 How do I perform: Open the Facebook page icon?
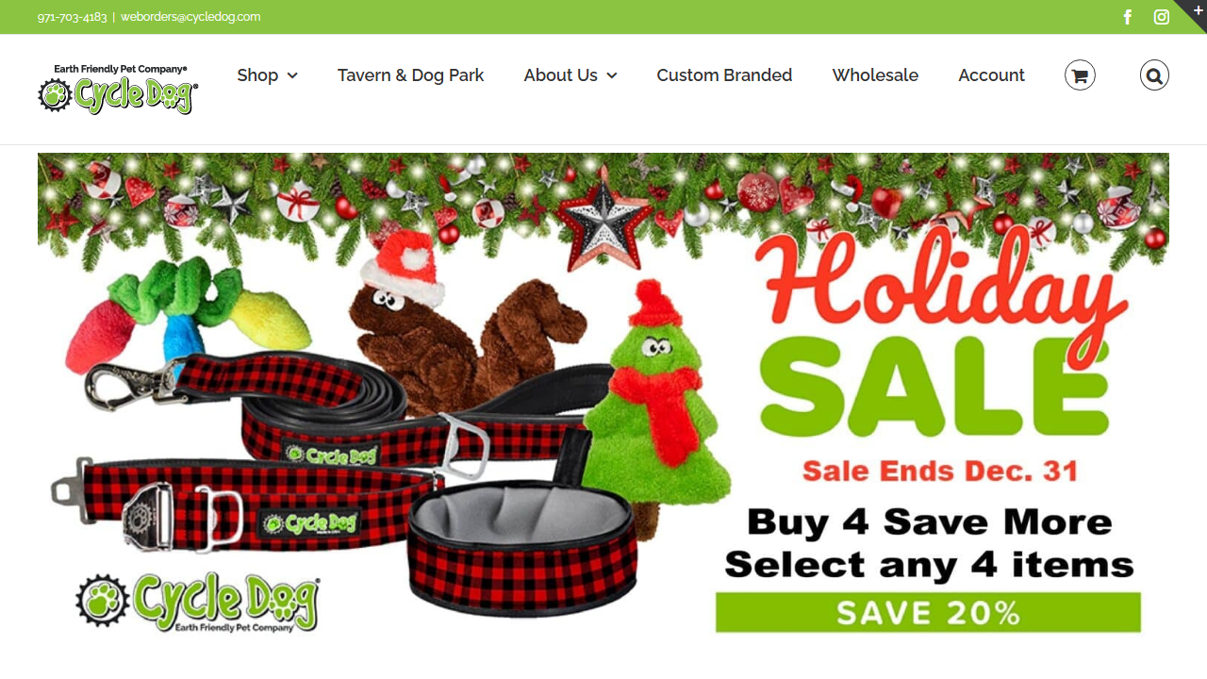1128,17
